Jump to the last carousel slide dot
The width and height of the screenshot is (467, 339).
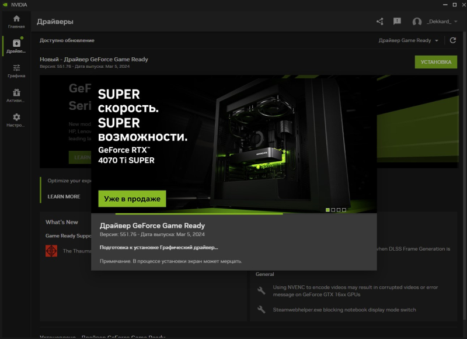[344, 210]
